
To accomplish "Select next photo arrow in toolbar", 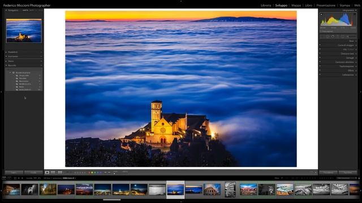I will pyautogui.click(x=109, y=173).
